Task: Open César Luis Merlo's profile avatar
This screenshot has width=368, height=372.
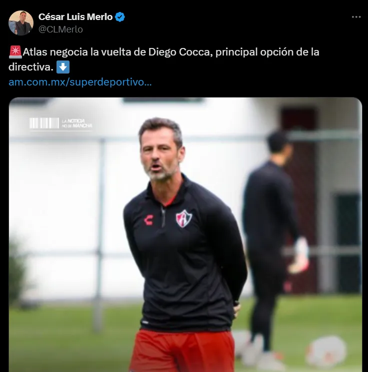Action: 21,23
